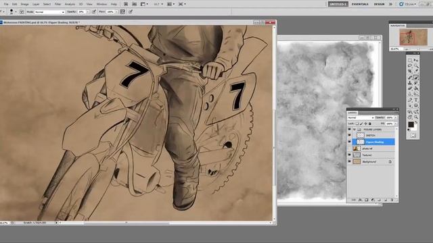
Task: Hide the Textured layer
Action: coord(350,155)
